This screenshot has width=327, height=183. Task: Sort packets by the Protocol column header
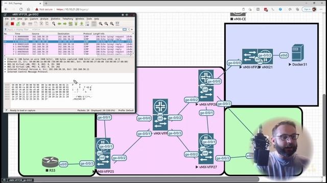[x=87, y=34]
